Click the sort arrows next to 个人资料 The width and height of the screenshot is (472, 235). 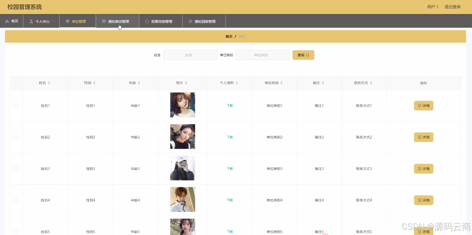[x=237, y=83]
